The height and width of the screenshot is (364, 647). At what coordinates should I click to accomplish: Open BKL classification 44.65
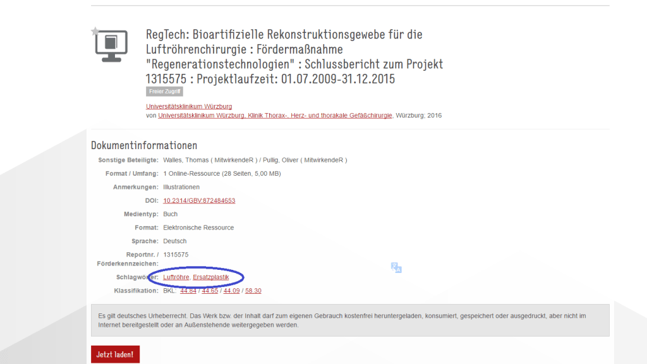pos(210,291)
